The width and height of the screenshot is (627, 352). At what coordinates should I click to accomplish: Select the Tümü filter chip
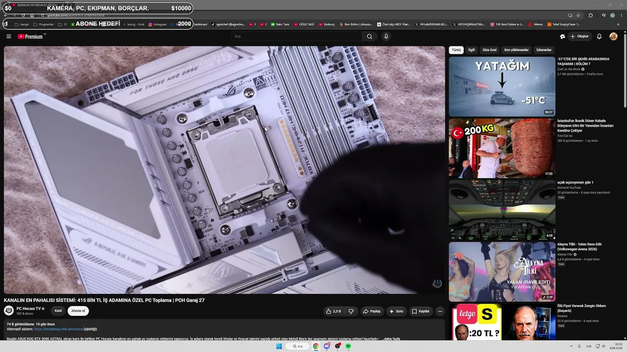tap(456, 50)
